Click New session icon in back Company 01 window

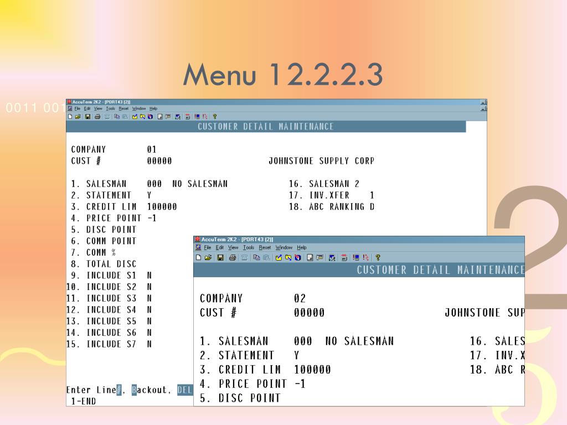70,116
